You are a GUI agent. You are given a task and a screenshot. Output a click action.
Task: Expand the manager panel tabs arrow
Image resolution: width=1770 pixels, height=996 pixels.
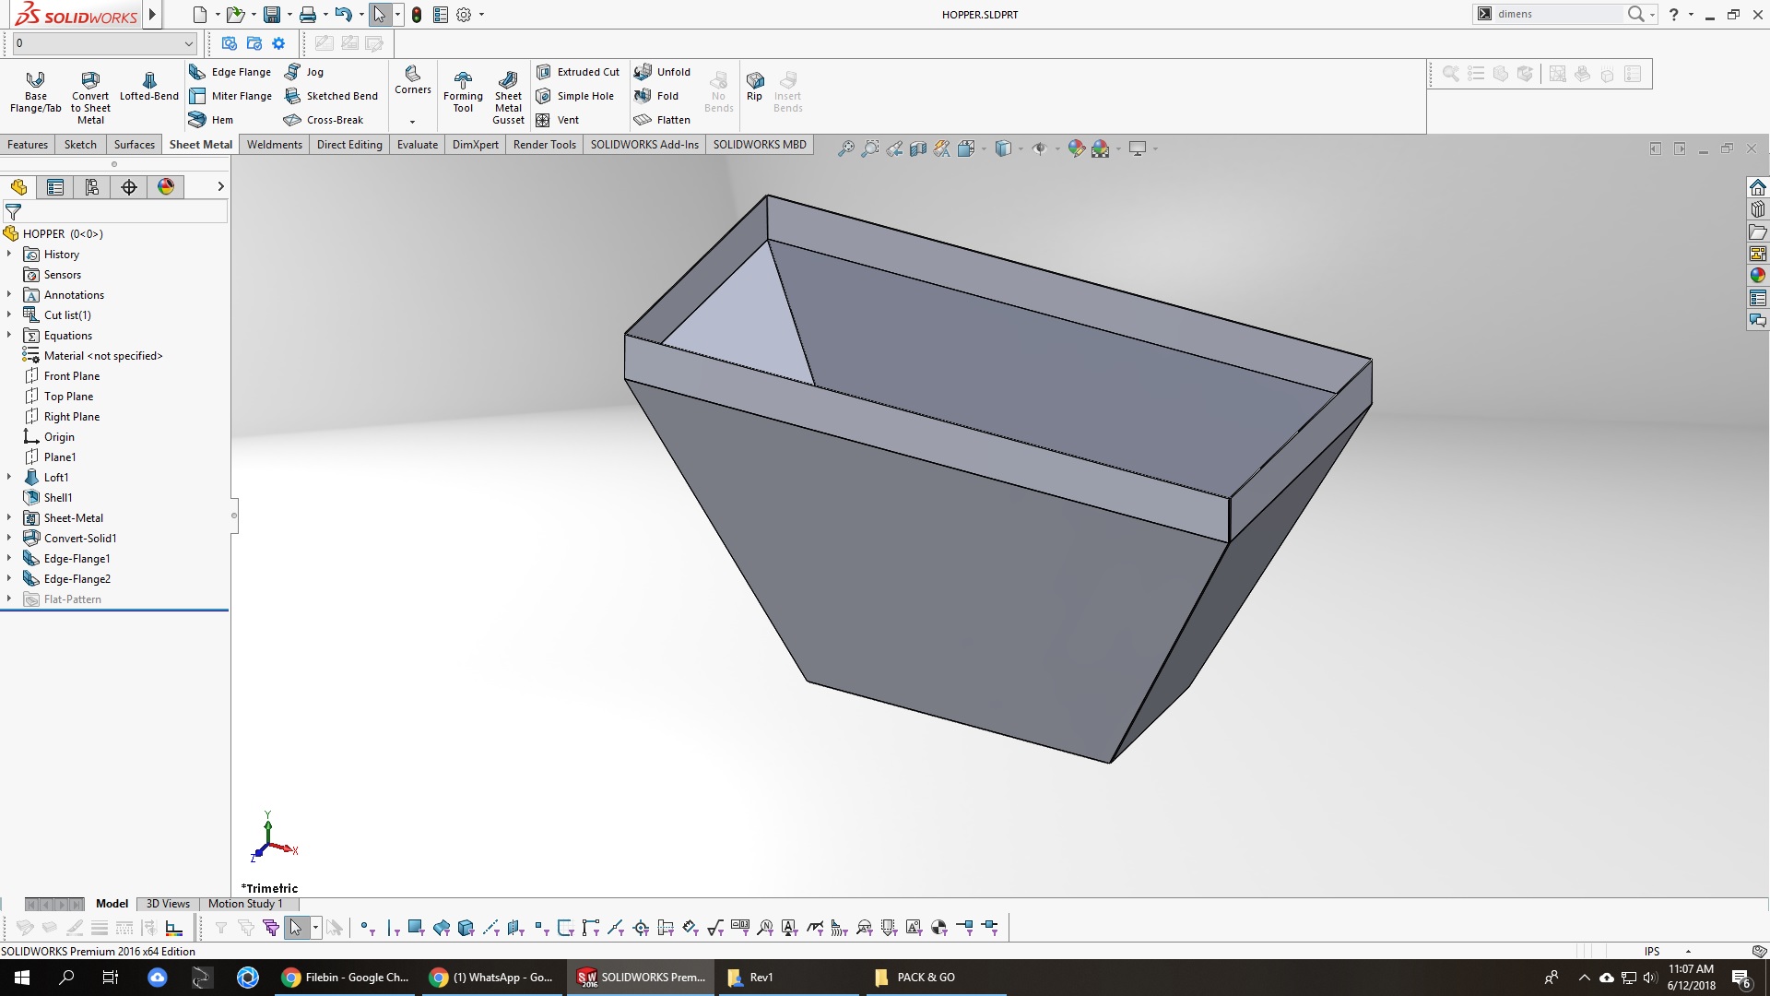click(220, 187)
